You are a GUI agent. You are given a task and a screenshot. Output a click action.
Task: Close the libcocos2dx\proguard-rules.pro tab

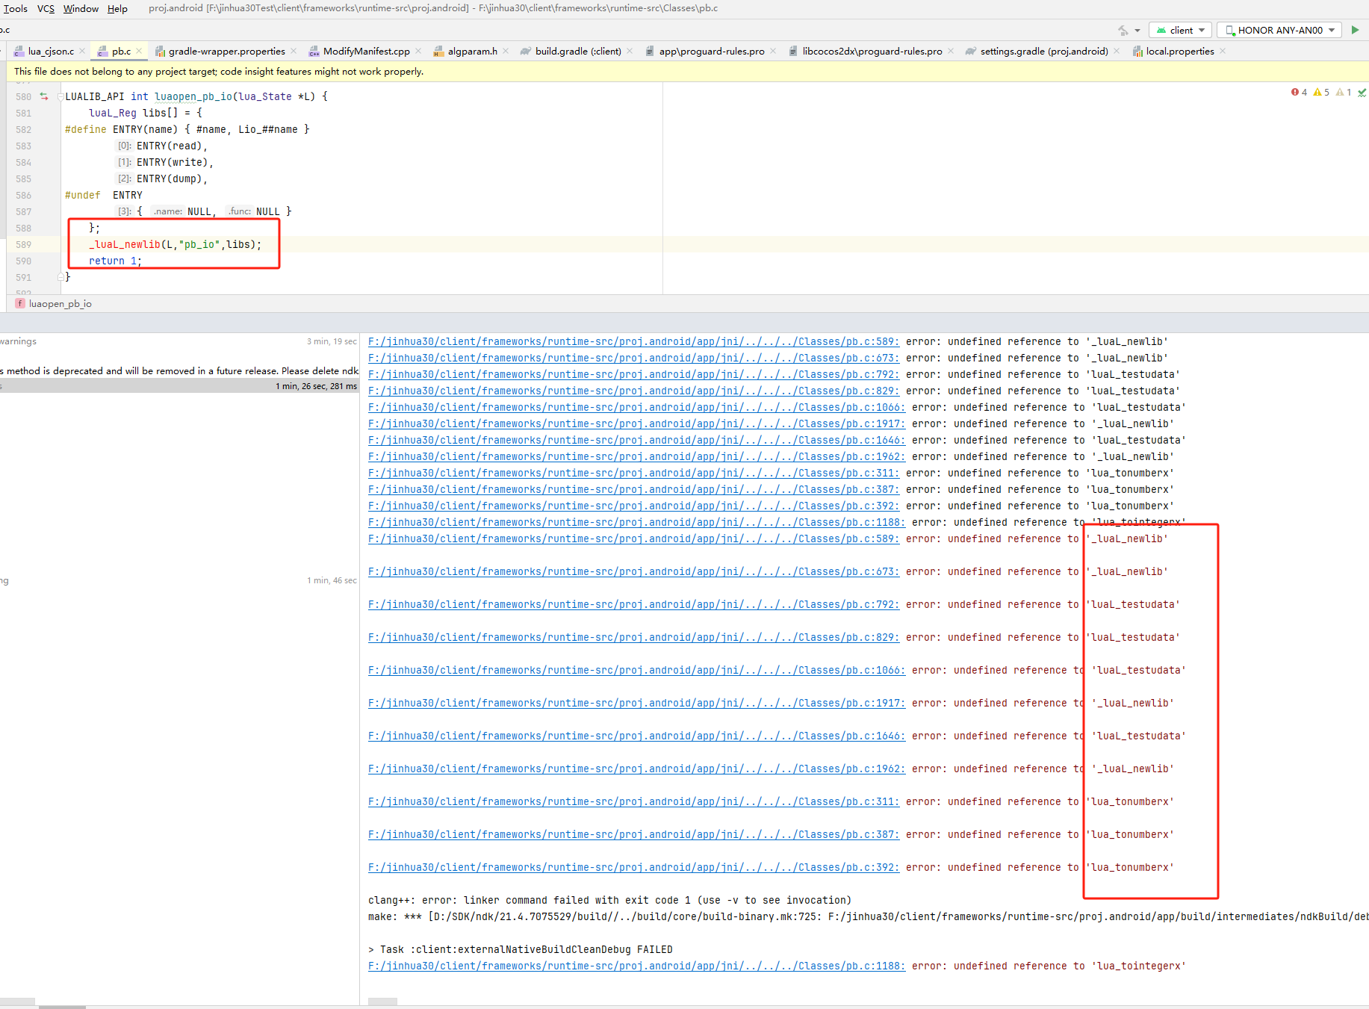(951, 51)
